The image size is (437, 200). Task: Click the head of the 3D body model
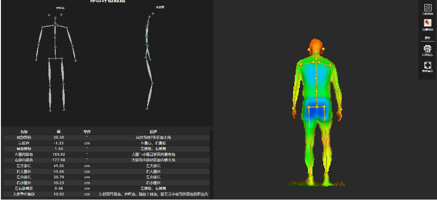pyautogui.click(x=316, y=46)
